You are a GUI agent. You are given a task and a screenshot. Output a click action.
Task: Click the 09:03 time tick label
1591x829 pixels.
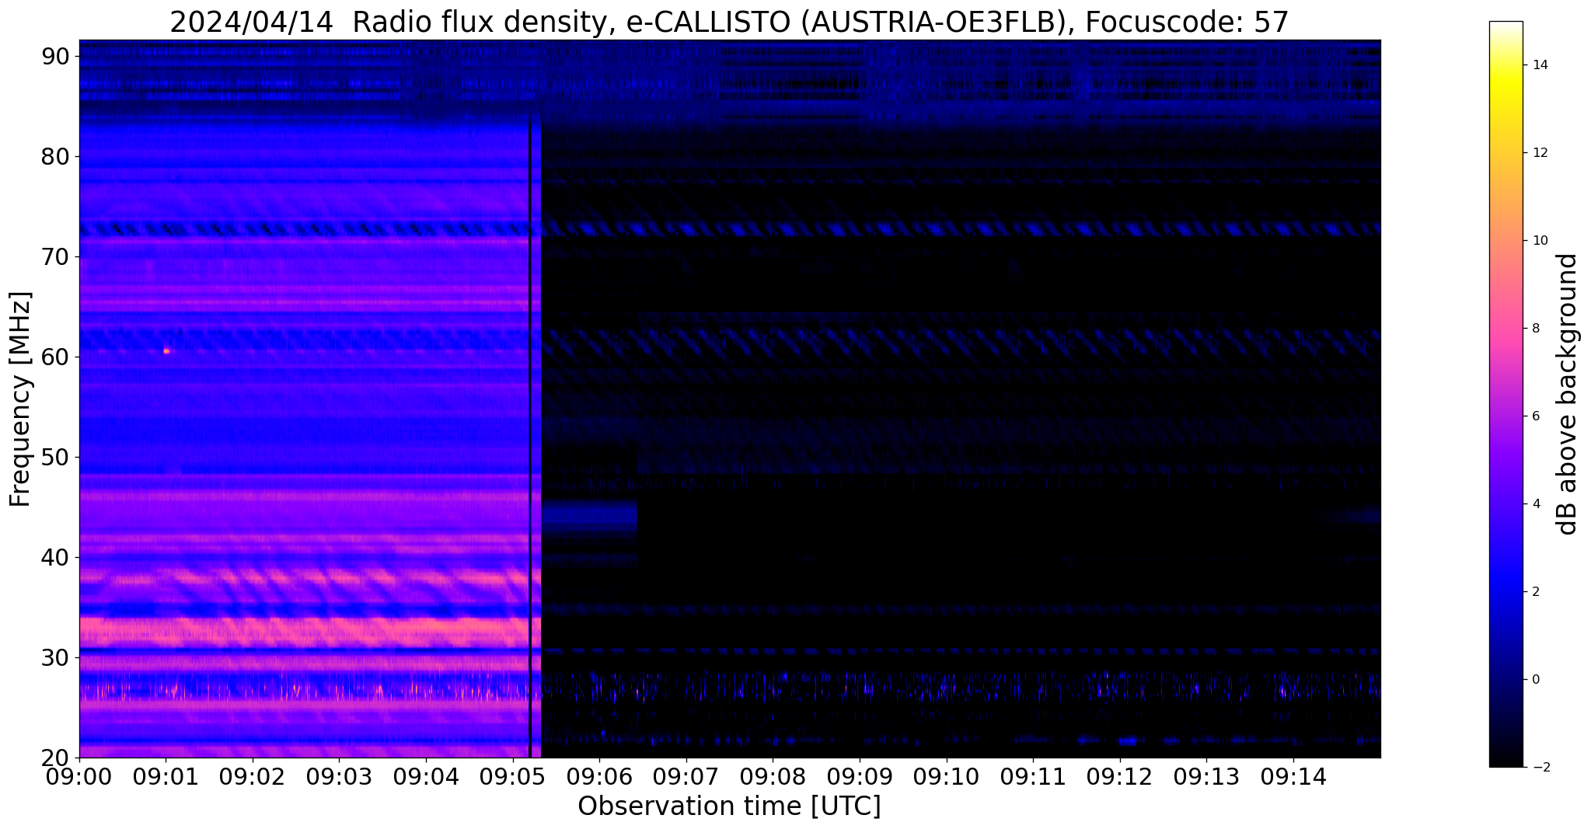coord(339,776)
